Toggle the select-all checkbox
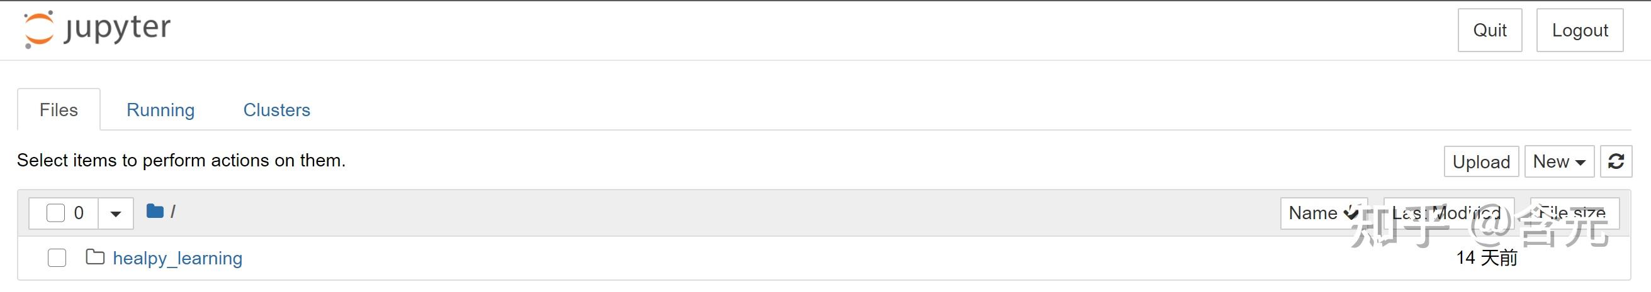 [56, 213]
